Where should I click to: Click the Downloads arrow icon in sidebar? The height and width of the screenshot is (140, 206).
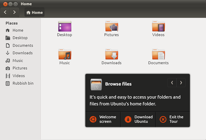point(8,53)
